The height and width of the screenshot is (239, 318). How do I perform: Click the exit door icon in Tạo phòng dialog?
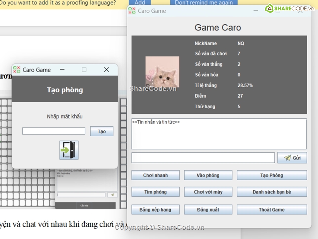69,150
